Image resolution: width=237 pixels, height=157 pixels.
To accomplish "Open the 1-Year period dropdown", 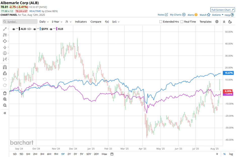I will point(57,22).
